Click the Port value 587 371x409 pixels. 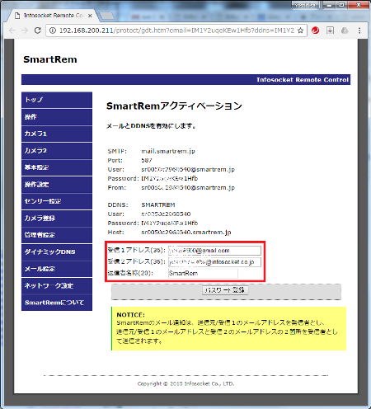(147, 160)
